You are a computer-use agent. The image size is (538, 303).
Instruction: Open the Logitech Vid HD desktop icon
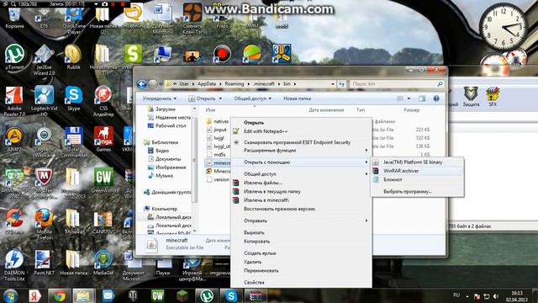44,101
